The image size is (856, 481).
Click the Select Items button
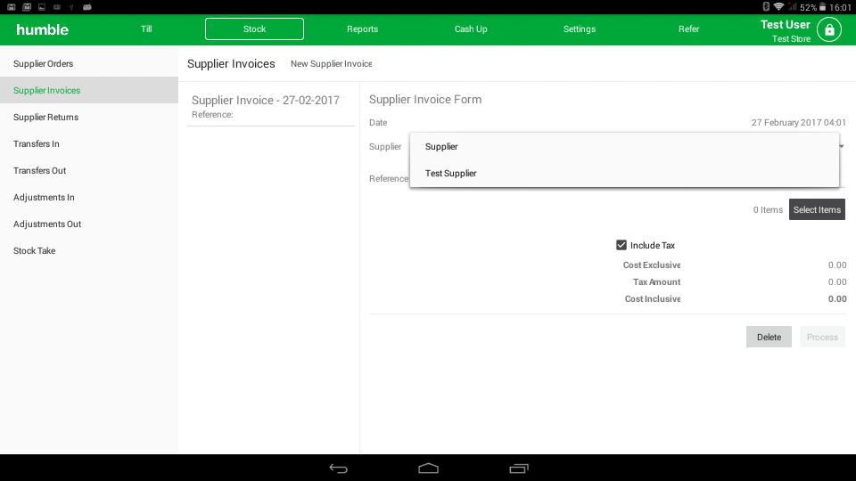[817, 209]
